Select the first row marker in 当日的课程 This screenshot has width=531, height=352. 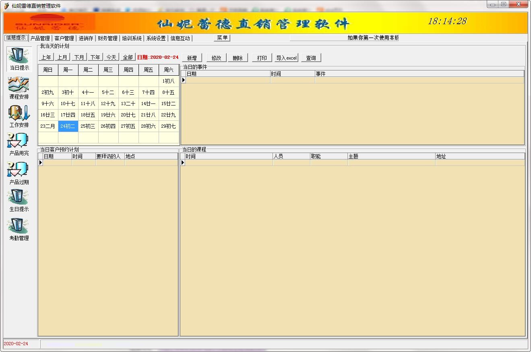tap(183, 163)
